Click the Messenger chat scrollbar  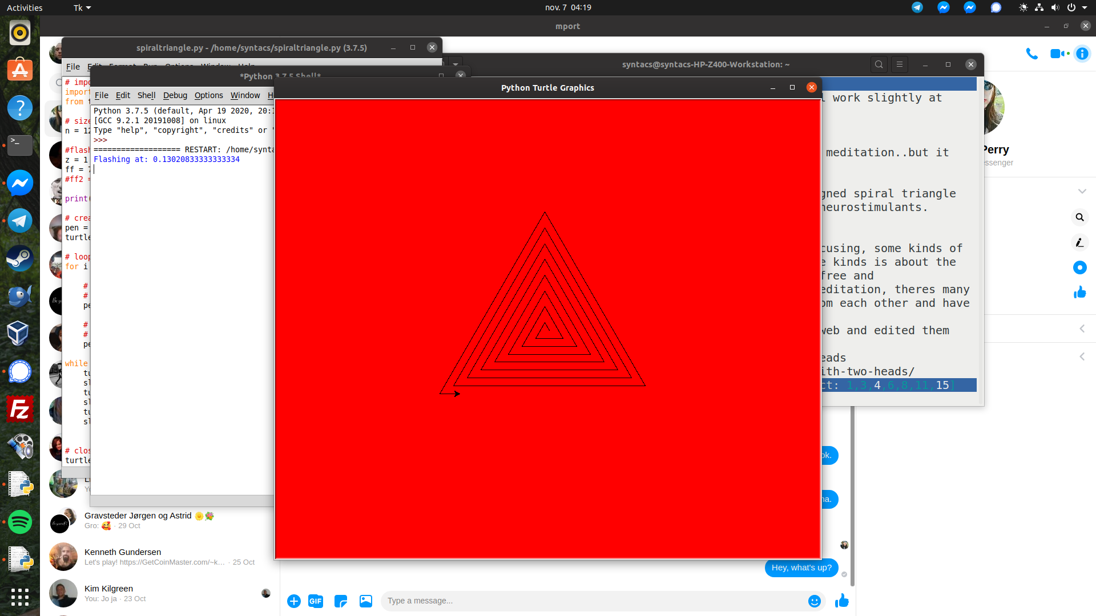pyautogui.click(x=852, y=496)
